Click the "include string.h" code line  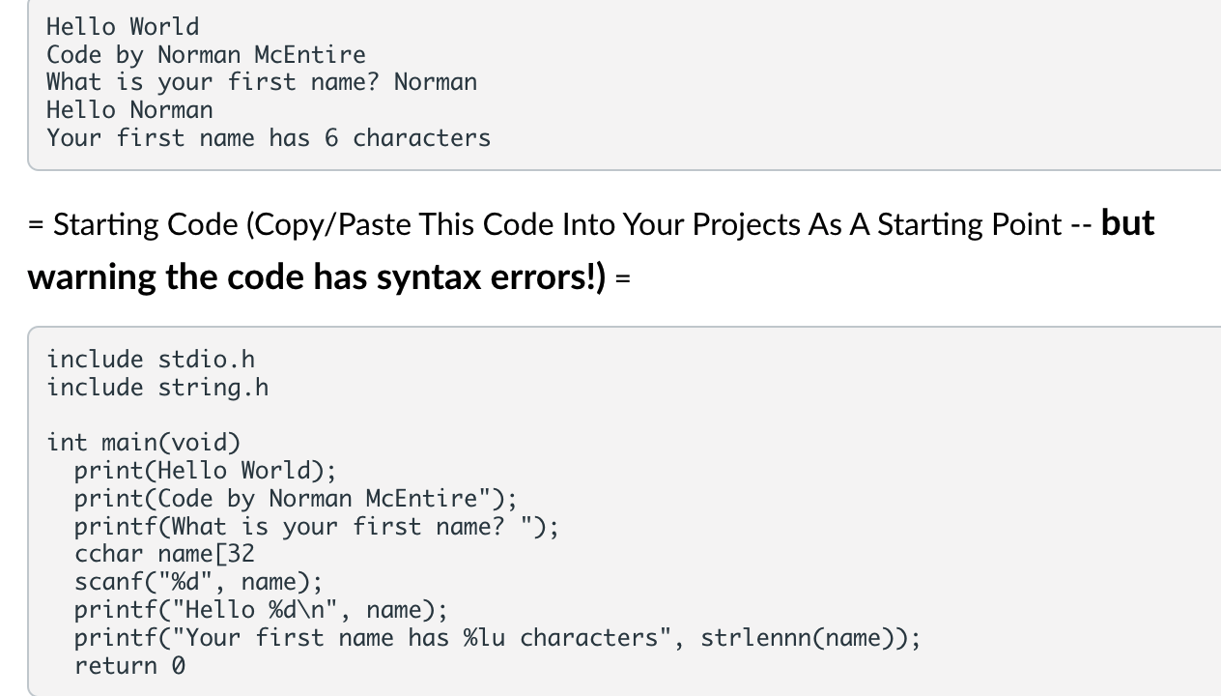tap(157, 388)
